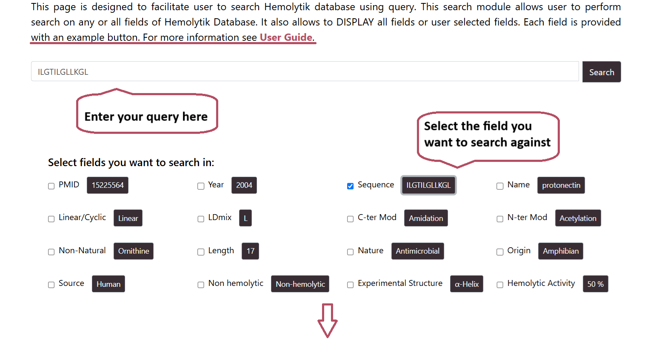Image resolution: width=653 pixels, height=345 pixels.
Task: Check the Experimental Structure checkbox
Action: (x=350, y=284)
